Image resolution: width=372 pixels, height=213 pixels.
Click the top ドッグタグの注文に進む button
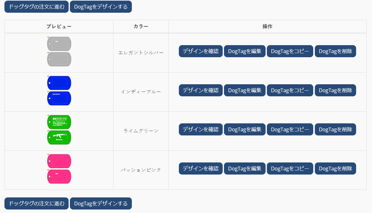click(37, 7)
